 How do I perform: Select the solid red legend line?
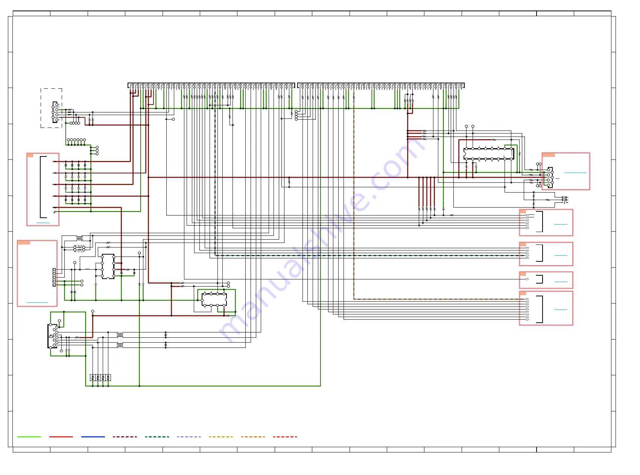point(61,437)
